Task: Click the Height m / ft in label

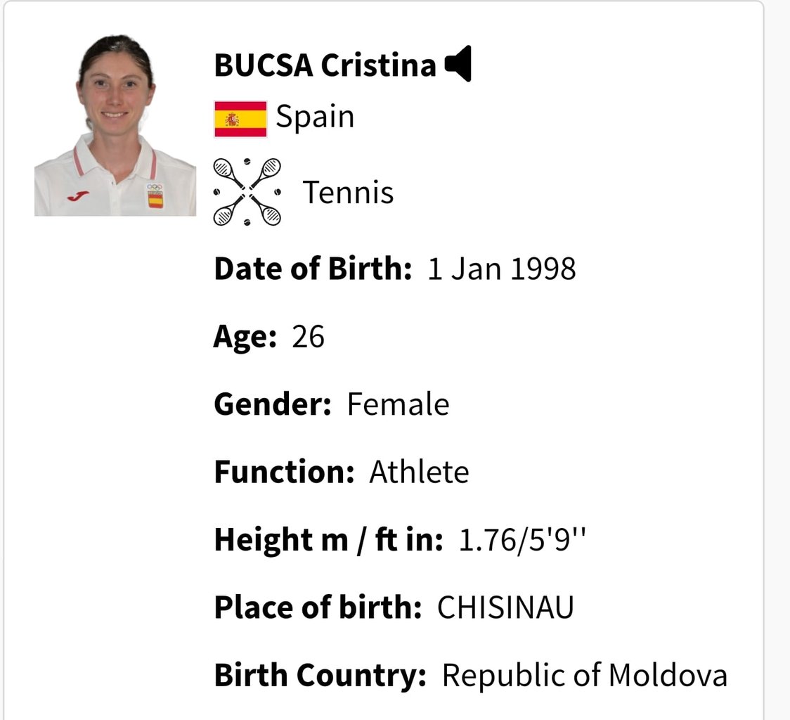Action: [328, 540]
